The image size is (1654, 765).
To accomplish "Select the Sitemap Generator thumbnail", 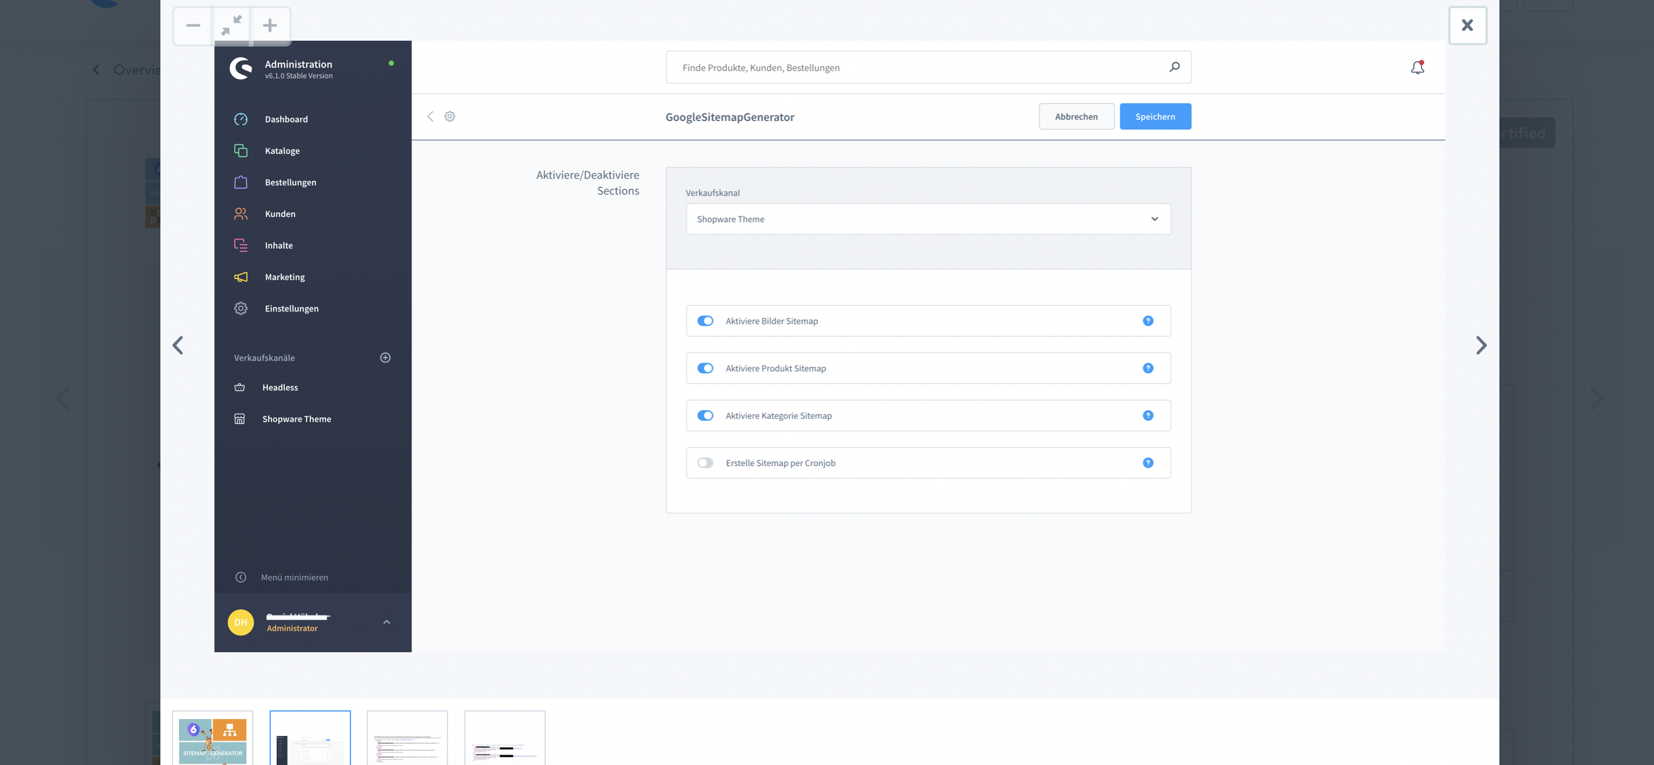I will click(x=213, y=738).
